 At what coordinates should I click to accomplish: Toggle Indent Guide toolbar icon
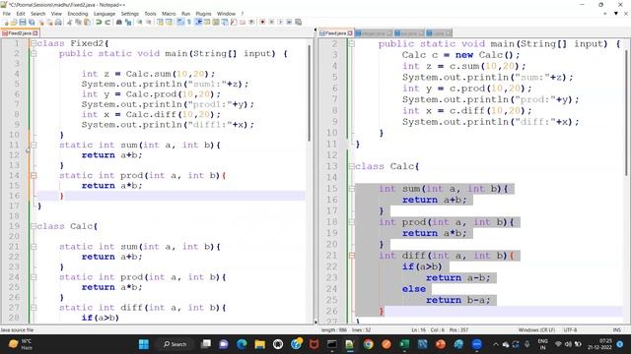(198, 22)
